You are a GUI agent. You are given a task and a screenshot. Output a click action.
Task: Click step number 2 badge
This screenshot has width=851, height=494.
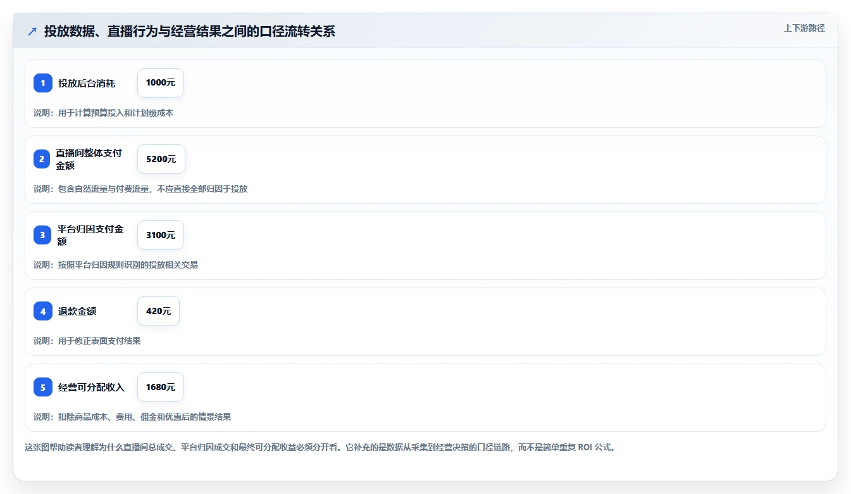click(42, 159)
